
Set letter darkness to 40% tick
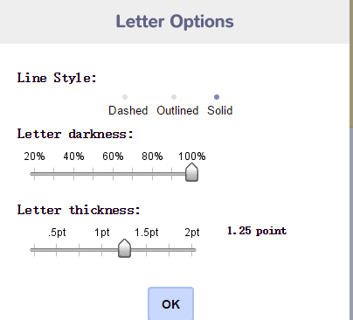pyautogui.click(x=73, y=174)
